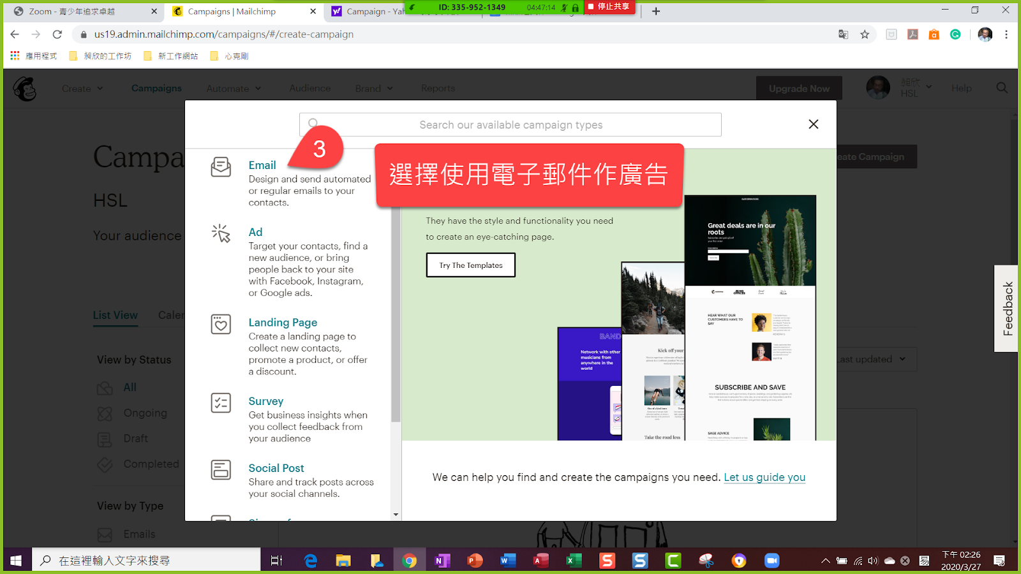Select the Email campaign type link
Viewport: 1021px width, 574px height.
(262, 165)
